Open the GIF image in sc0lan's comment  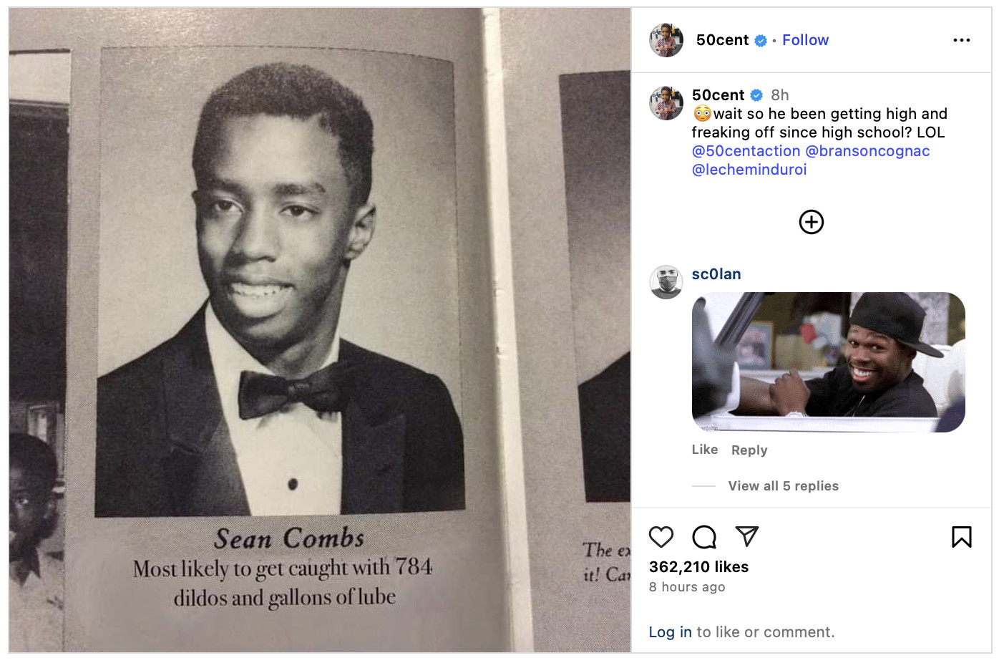pyautogui.click(x=828, y=362)
